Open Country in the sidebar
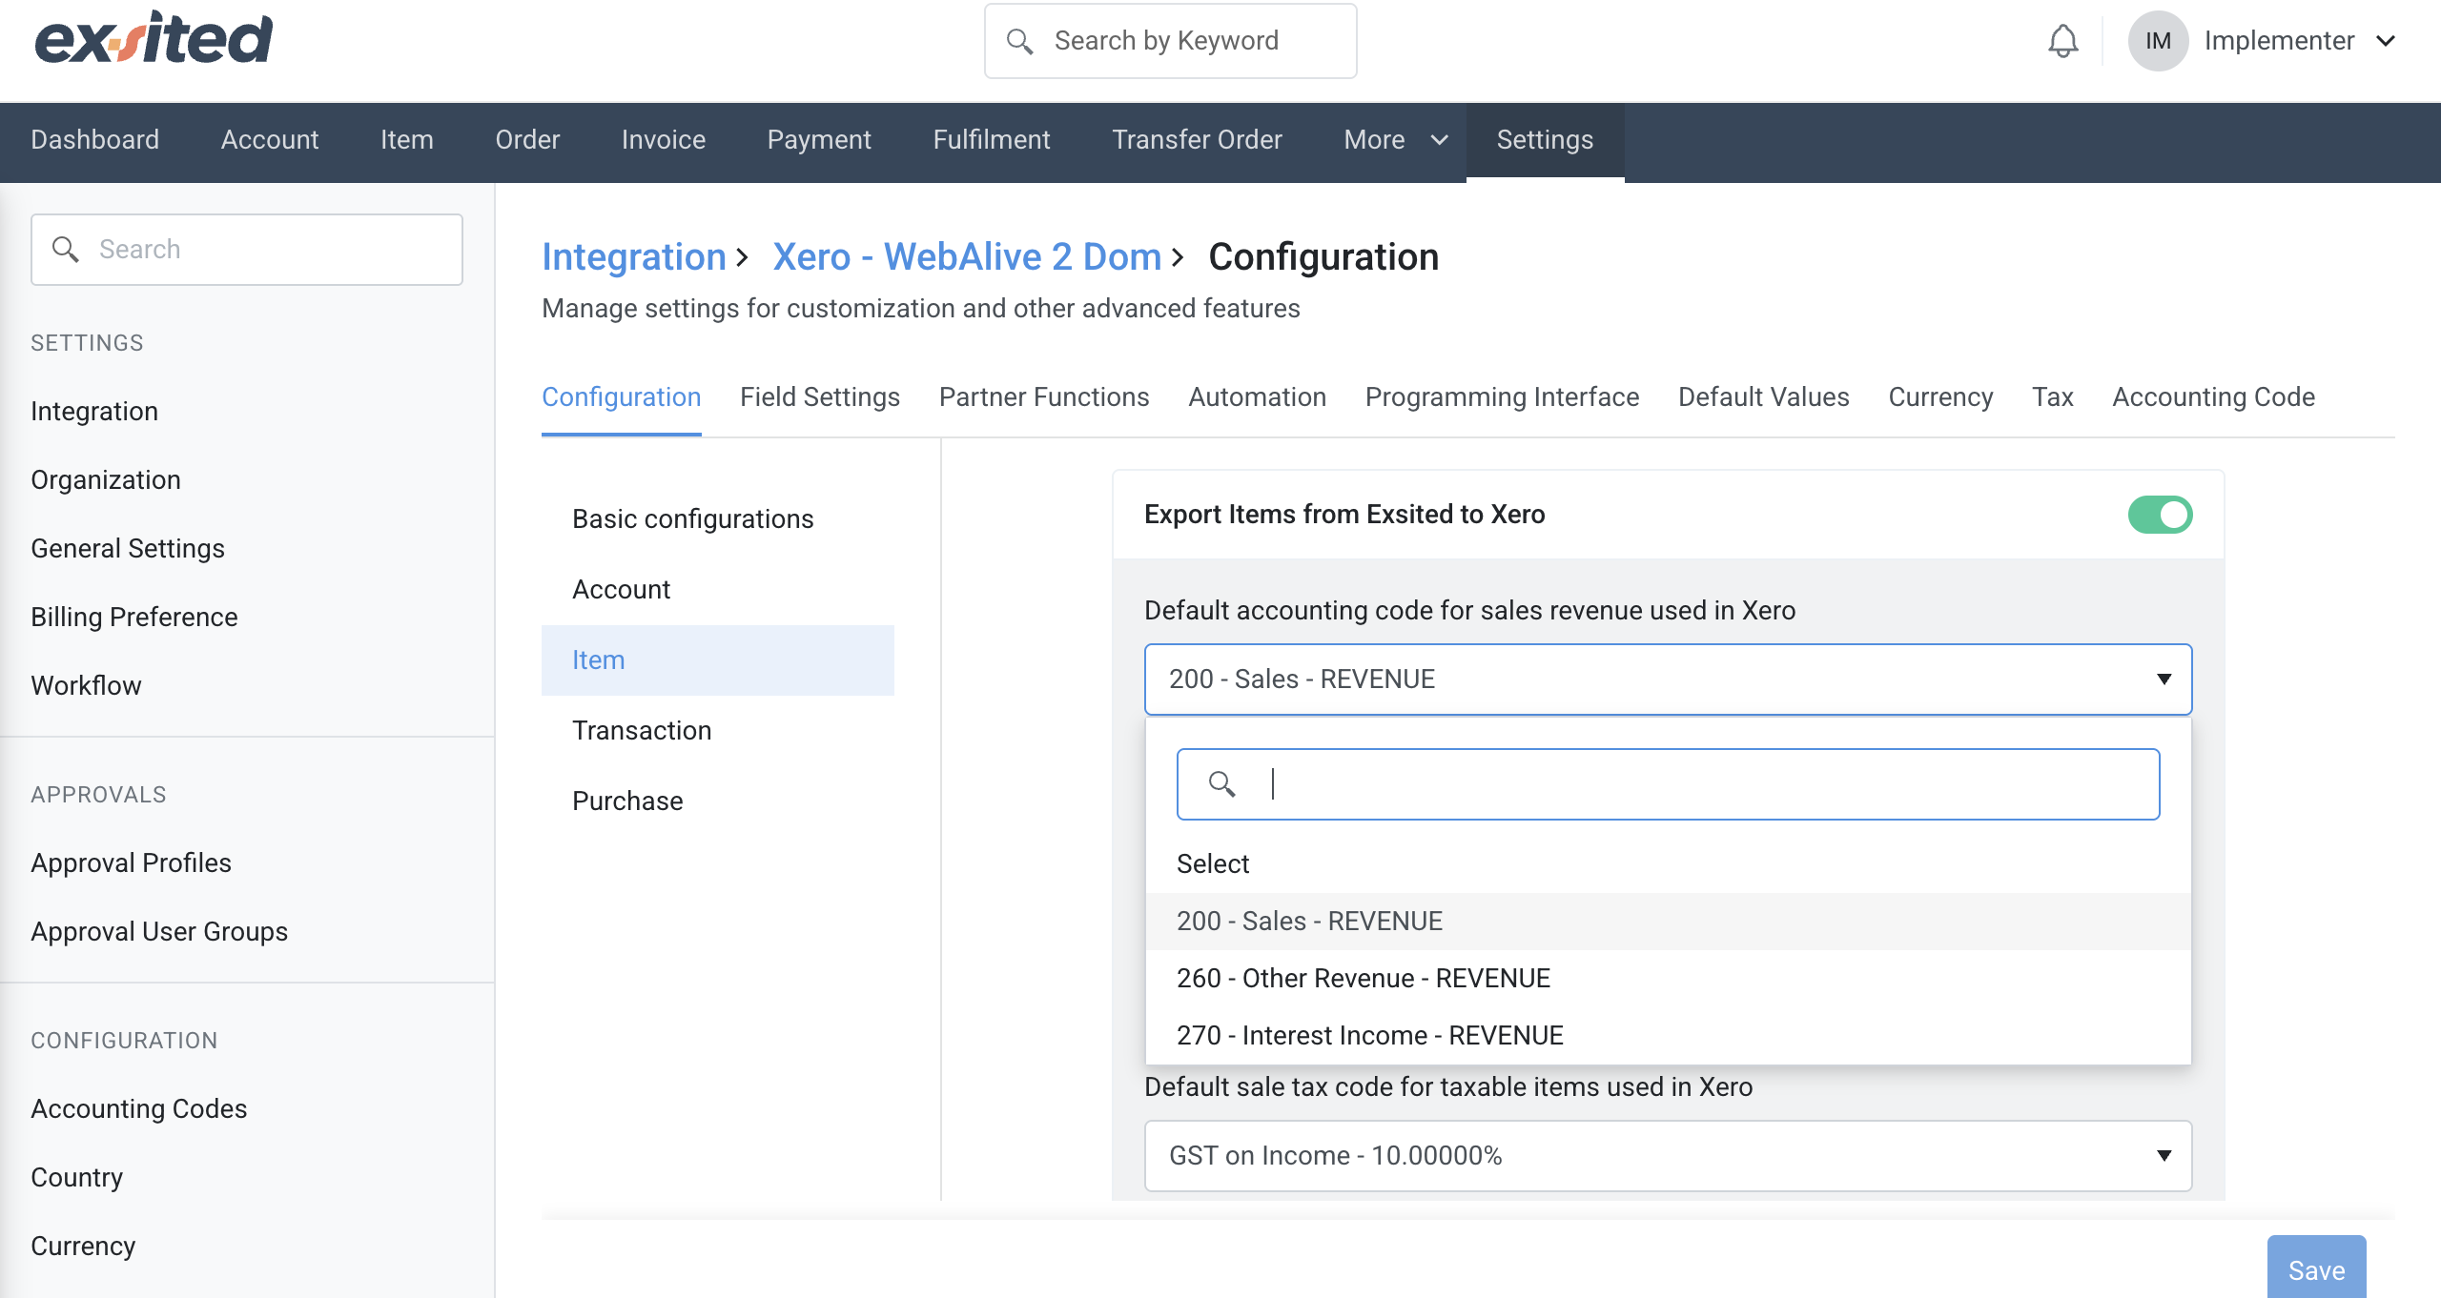This screenshot has height=1298, width=2441. tap(76, 1177)
